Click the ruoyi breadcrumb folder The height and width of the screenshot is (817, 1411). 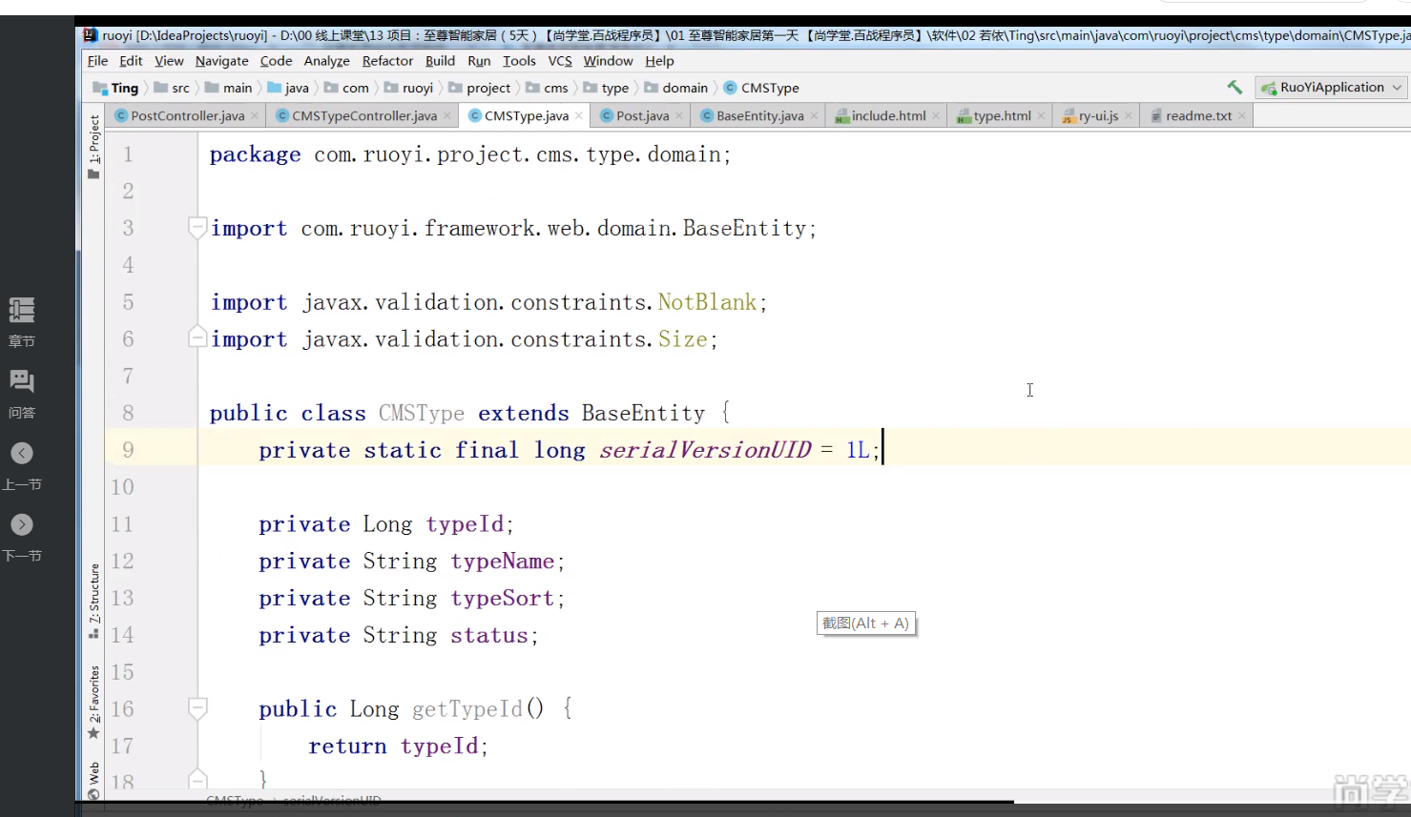pyautogui.click(x=408, y=88)
